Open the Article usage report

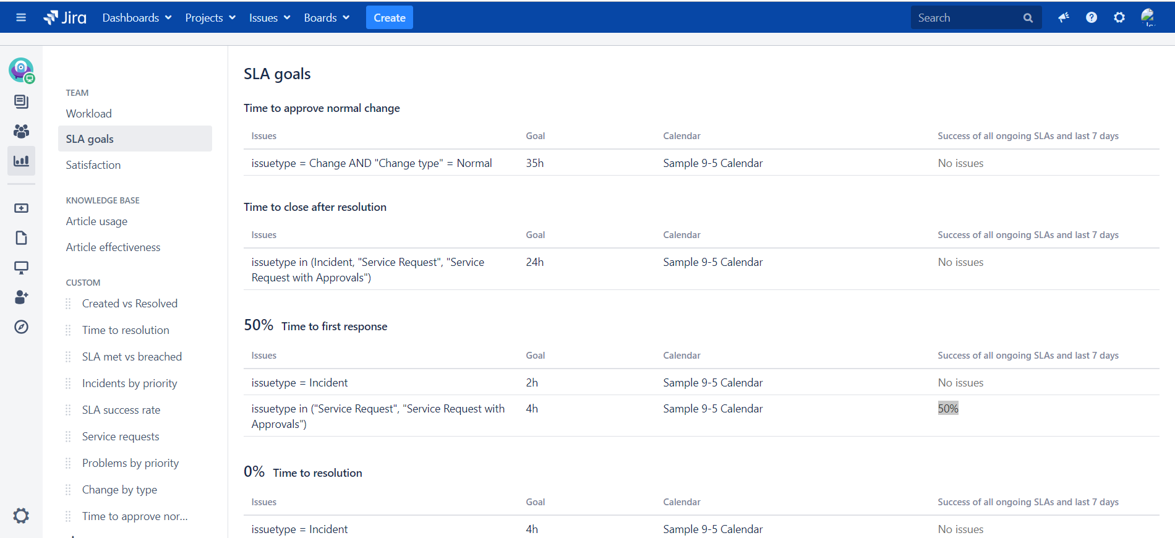[x=96, y=221]
